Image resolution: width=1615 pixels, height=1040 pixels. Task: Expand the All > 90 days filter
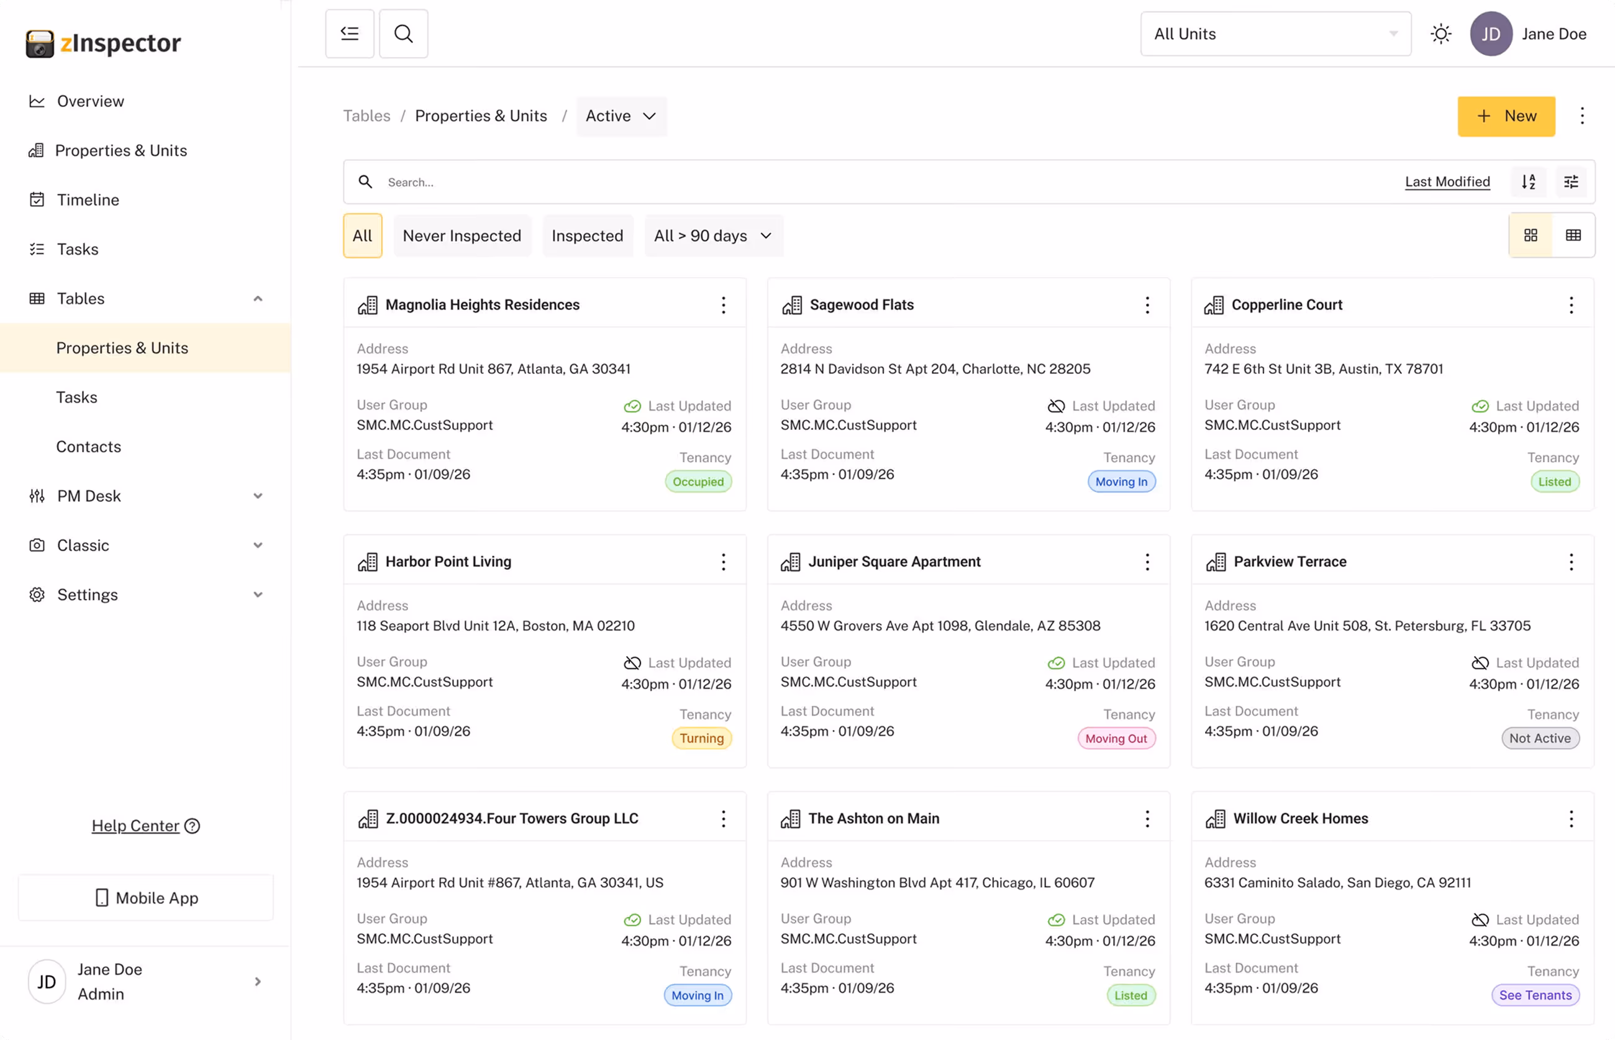pos(713,235)
